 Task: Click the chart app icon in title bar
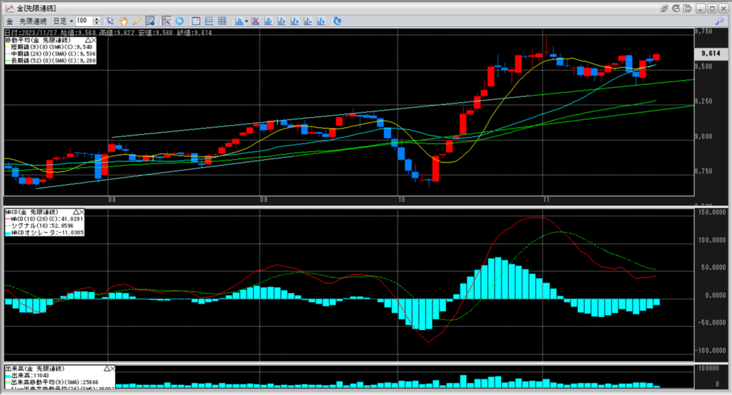9,9
